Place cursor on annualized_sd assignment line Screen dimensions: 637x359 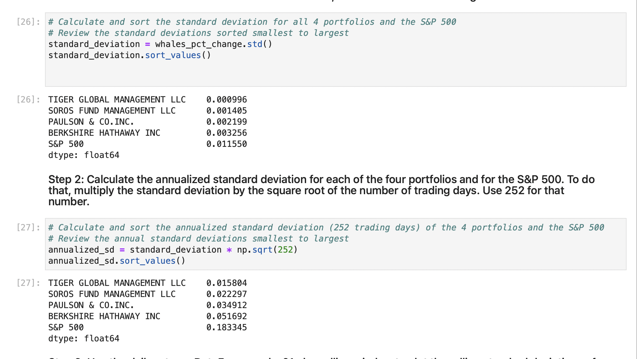[173, 250]
